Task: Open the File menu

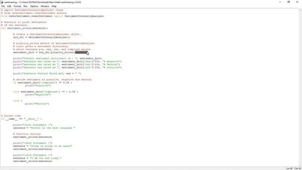Action: tap(3, 6)
